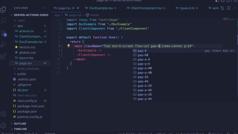Choose gap-80 autocomplete suggestion
Image resolution: width=238 pixels, height=134 pixels.
[183, 55]
